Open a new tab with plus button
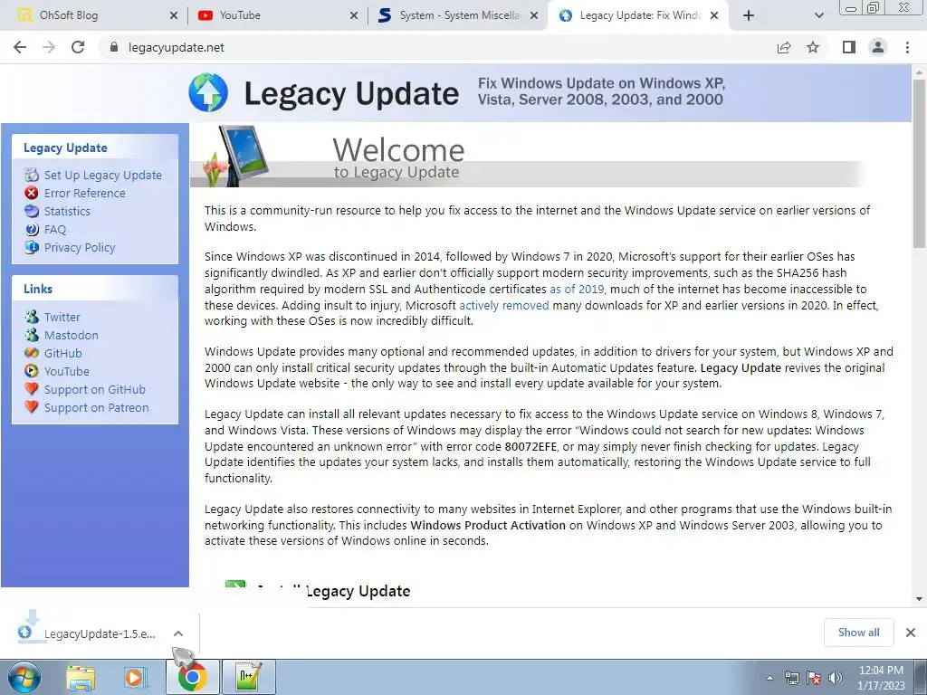The height and width of the screenshot is (695, 927). pos(749,15)
